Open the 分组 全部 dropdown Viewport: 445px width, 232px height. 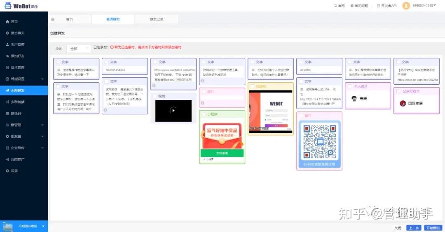pyautogui.click(x=78, y=49)
